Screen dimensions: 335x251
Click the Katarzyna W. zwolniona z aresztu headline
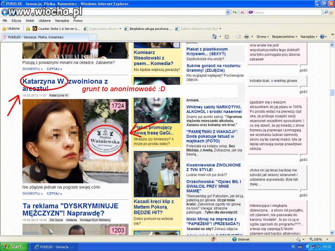(x=65, y=84)
